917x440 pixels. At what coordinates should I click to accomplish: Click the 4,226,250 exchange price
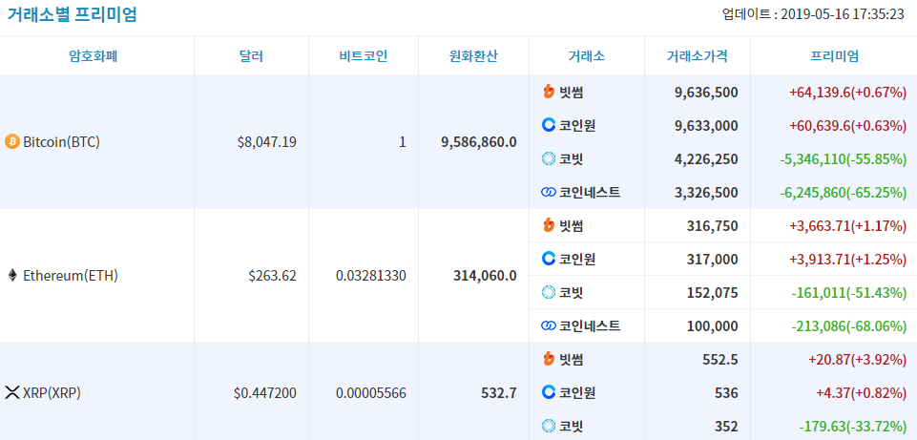(x=706, y=159)
